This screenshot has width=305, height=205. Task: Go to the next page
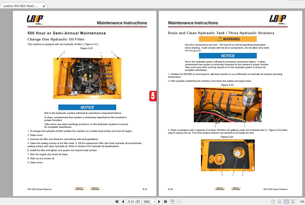point(159,202)
